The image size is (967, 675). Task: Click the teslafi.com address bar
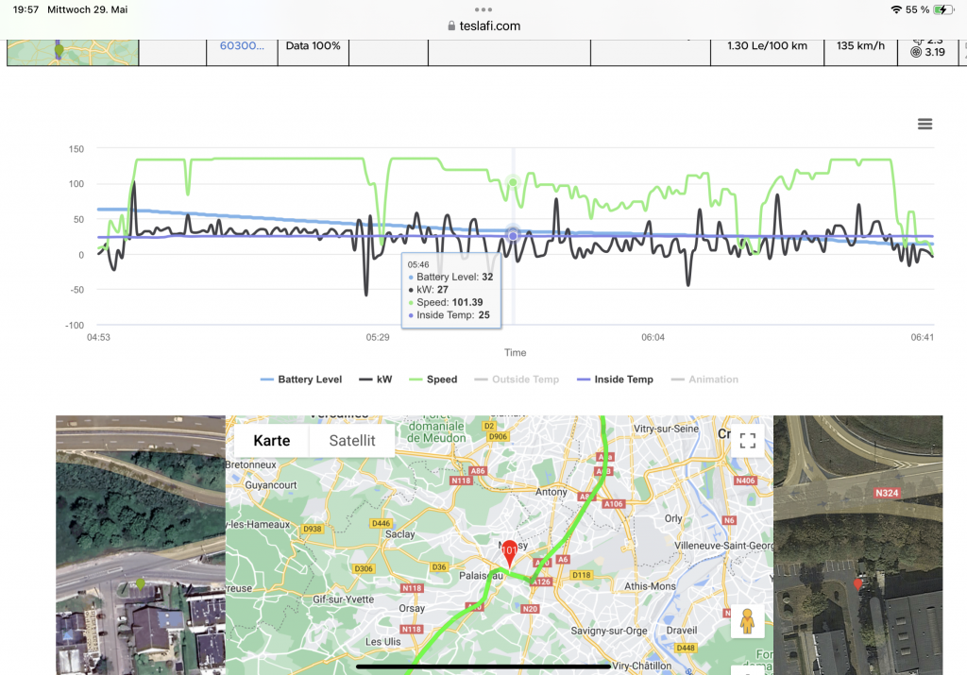483,26
